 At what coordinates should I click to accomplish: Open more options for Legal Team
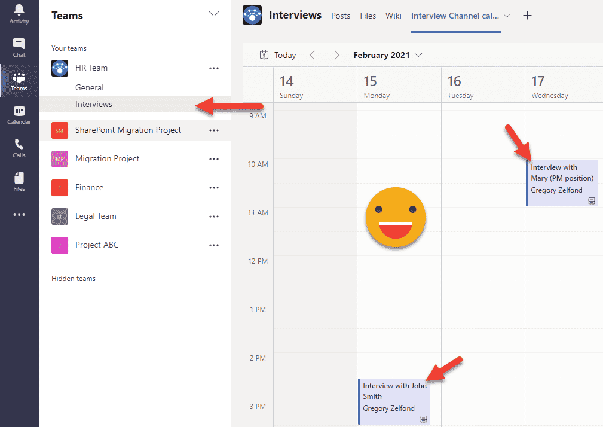(x=214, y=216)
